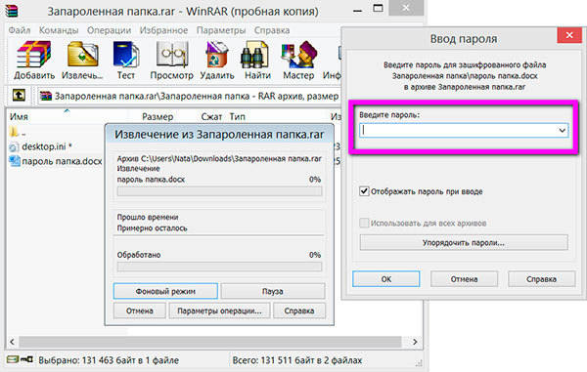Open the Файл menu
The image size is (587, 372).
20,30
